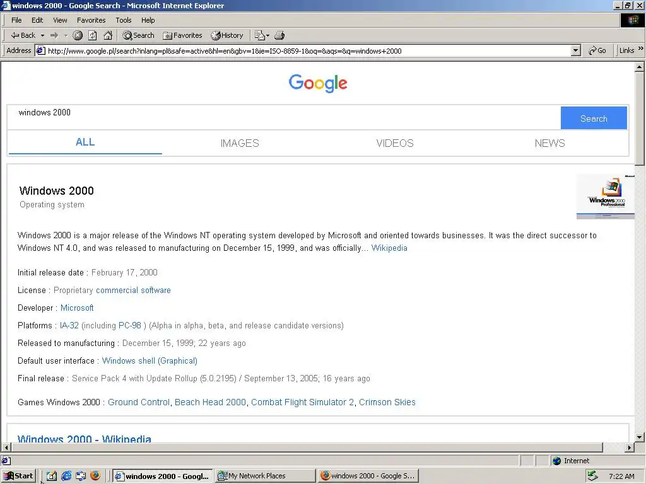Click the title bar Internet Explorer icon

coord(6,5)
